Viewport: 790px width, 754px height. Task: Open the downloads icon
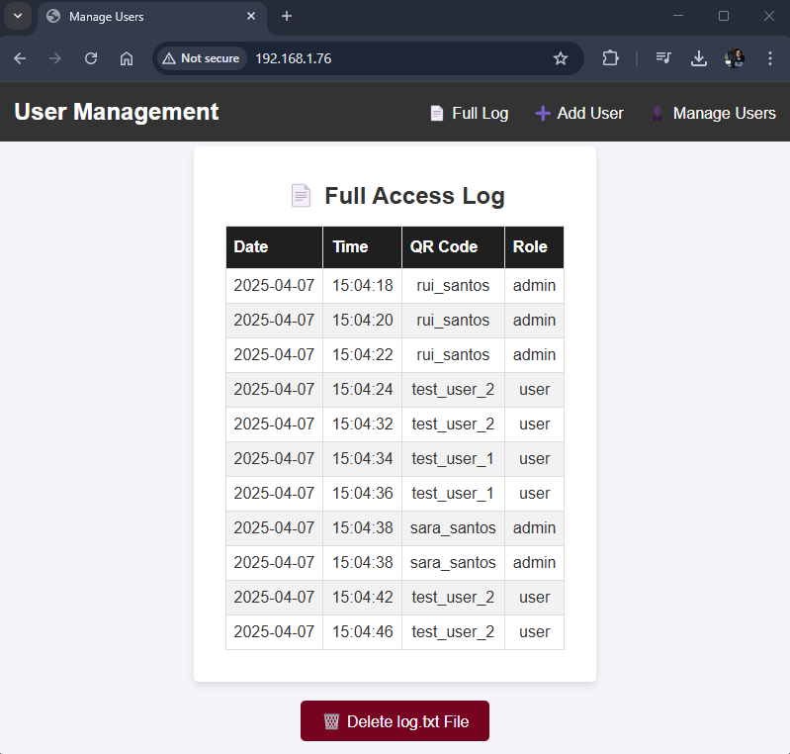click(x=699, y=58)
